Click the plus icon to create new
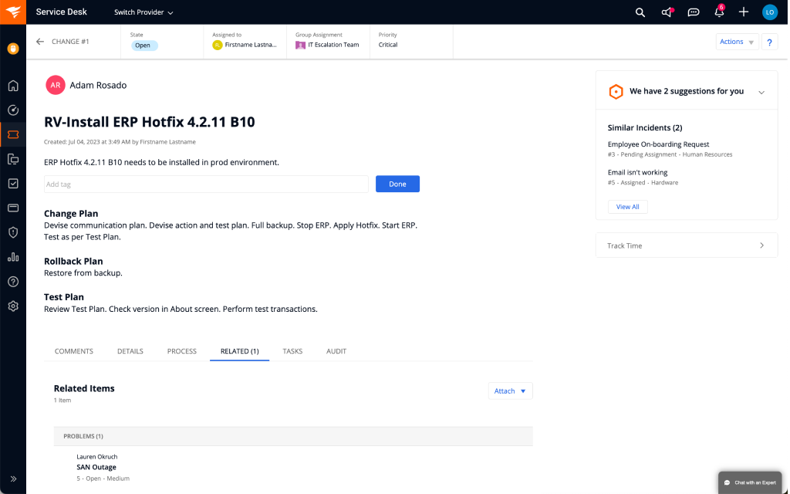 pyautogui.click(x=744, y=12)
